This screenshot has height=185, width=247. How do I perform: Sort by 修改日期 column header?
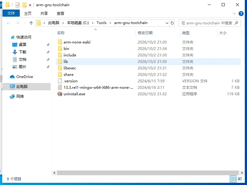(x=145, y=33)
